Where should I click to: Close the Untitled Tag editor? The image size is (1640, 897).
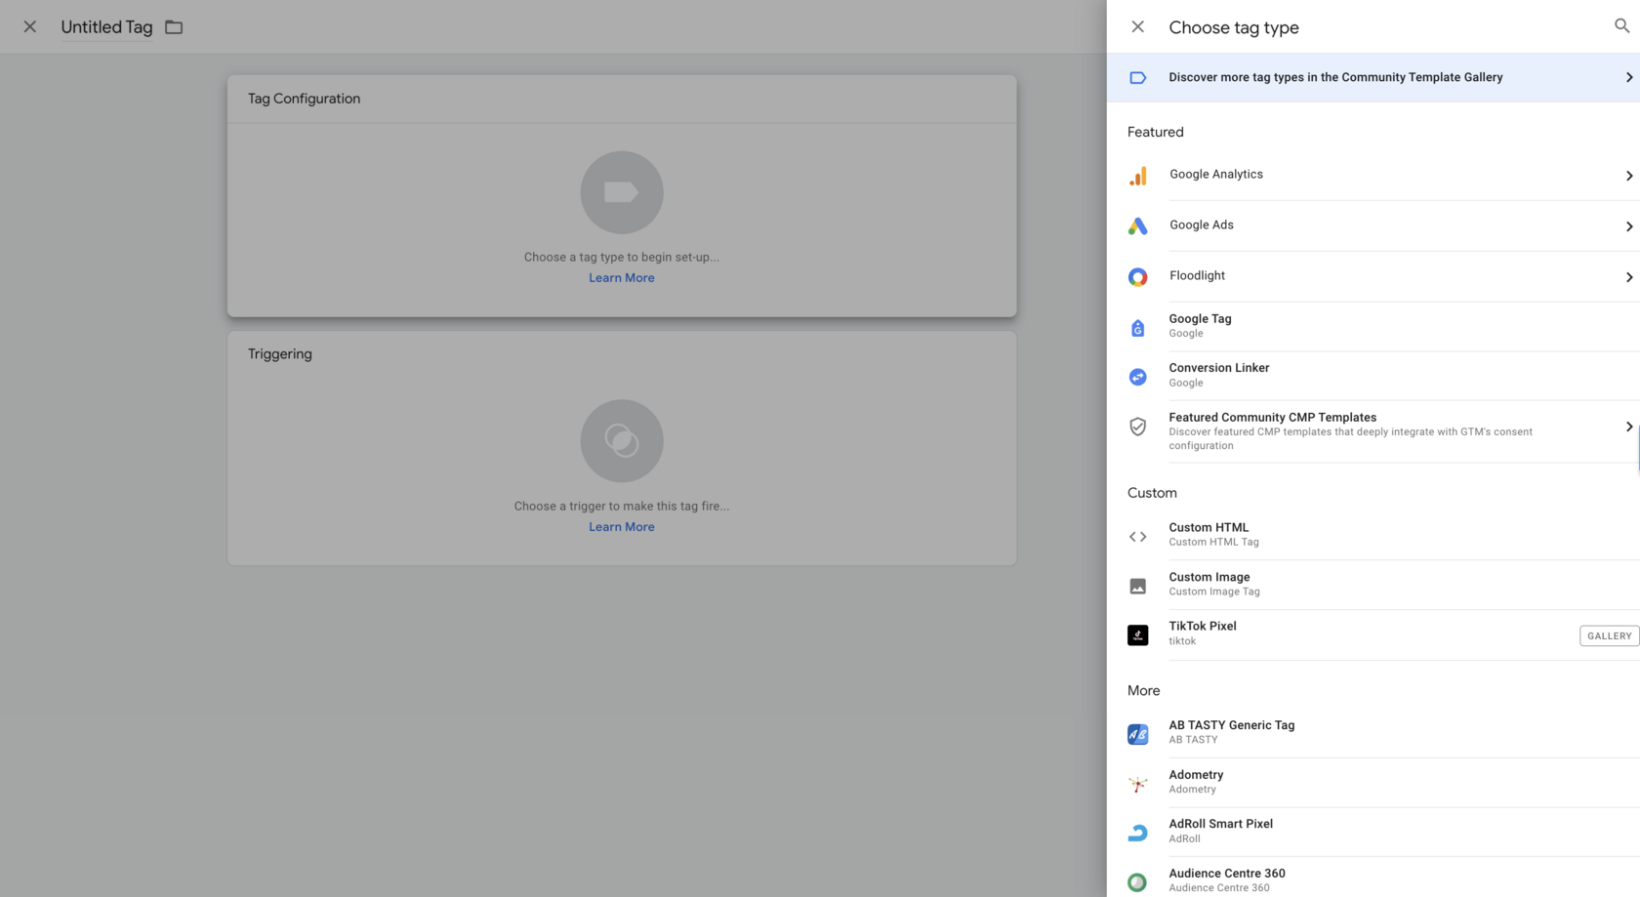pos(30,27)
